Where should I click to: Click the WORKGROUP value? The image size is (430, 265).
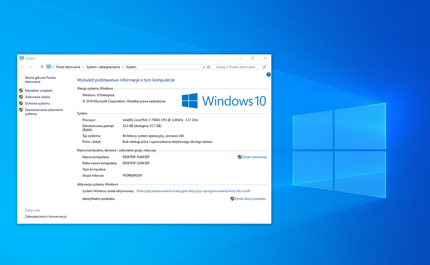(132, 175)
